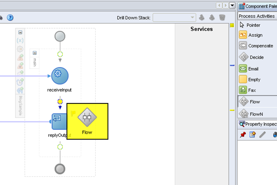Screen dimensions: 277x185
Task: Select the receiveInput activity node
Action: [60, 76]
